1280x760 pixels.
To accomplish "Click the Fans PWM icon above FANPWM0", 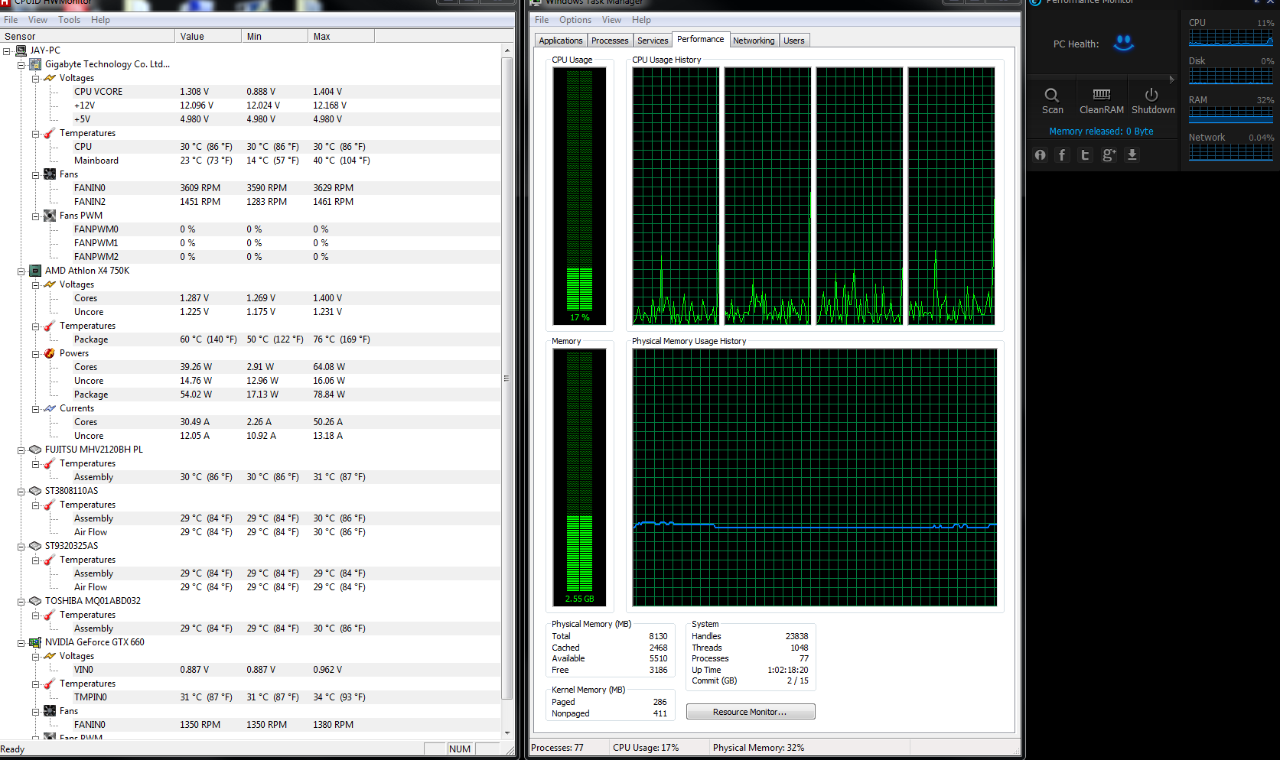I will (x=50, y=216).
